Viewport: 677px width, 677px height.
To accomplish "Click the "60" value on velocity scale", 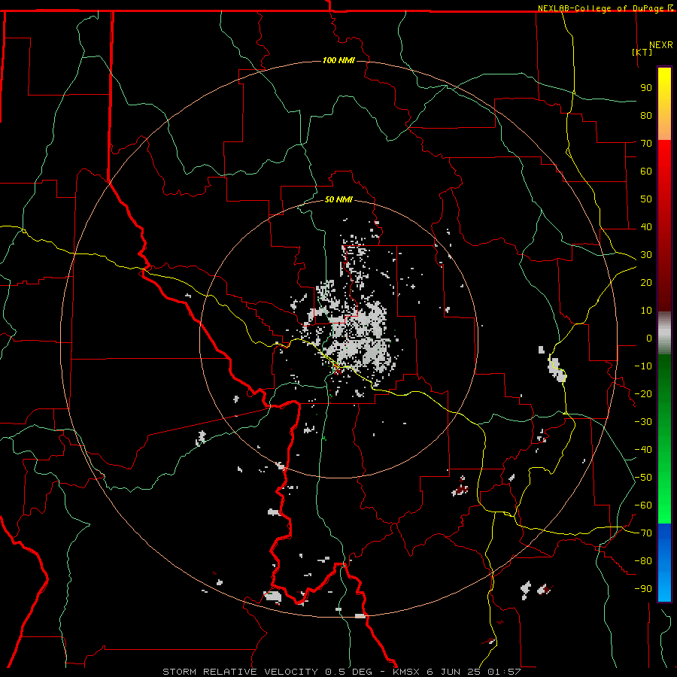I will coord(646,172).
